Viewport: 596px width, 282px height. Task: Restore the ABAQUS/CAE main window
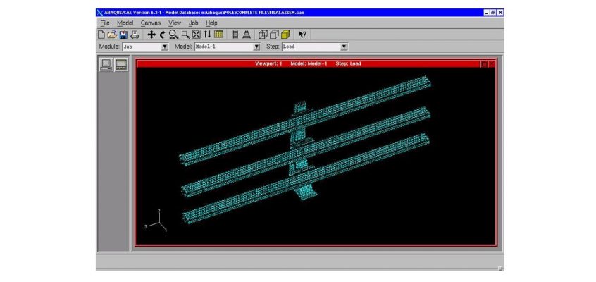493,13
